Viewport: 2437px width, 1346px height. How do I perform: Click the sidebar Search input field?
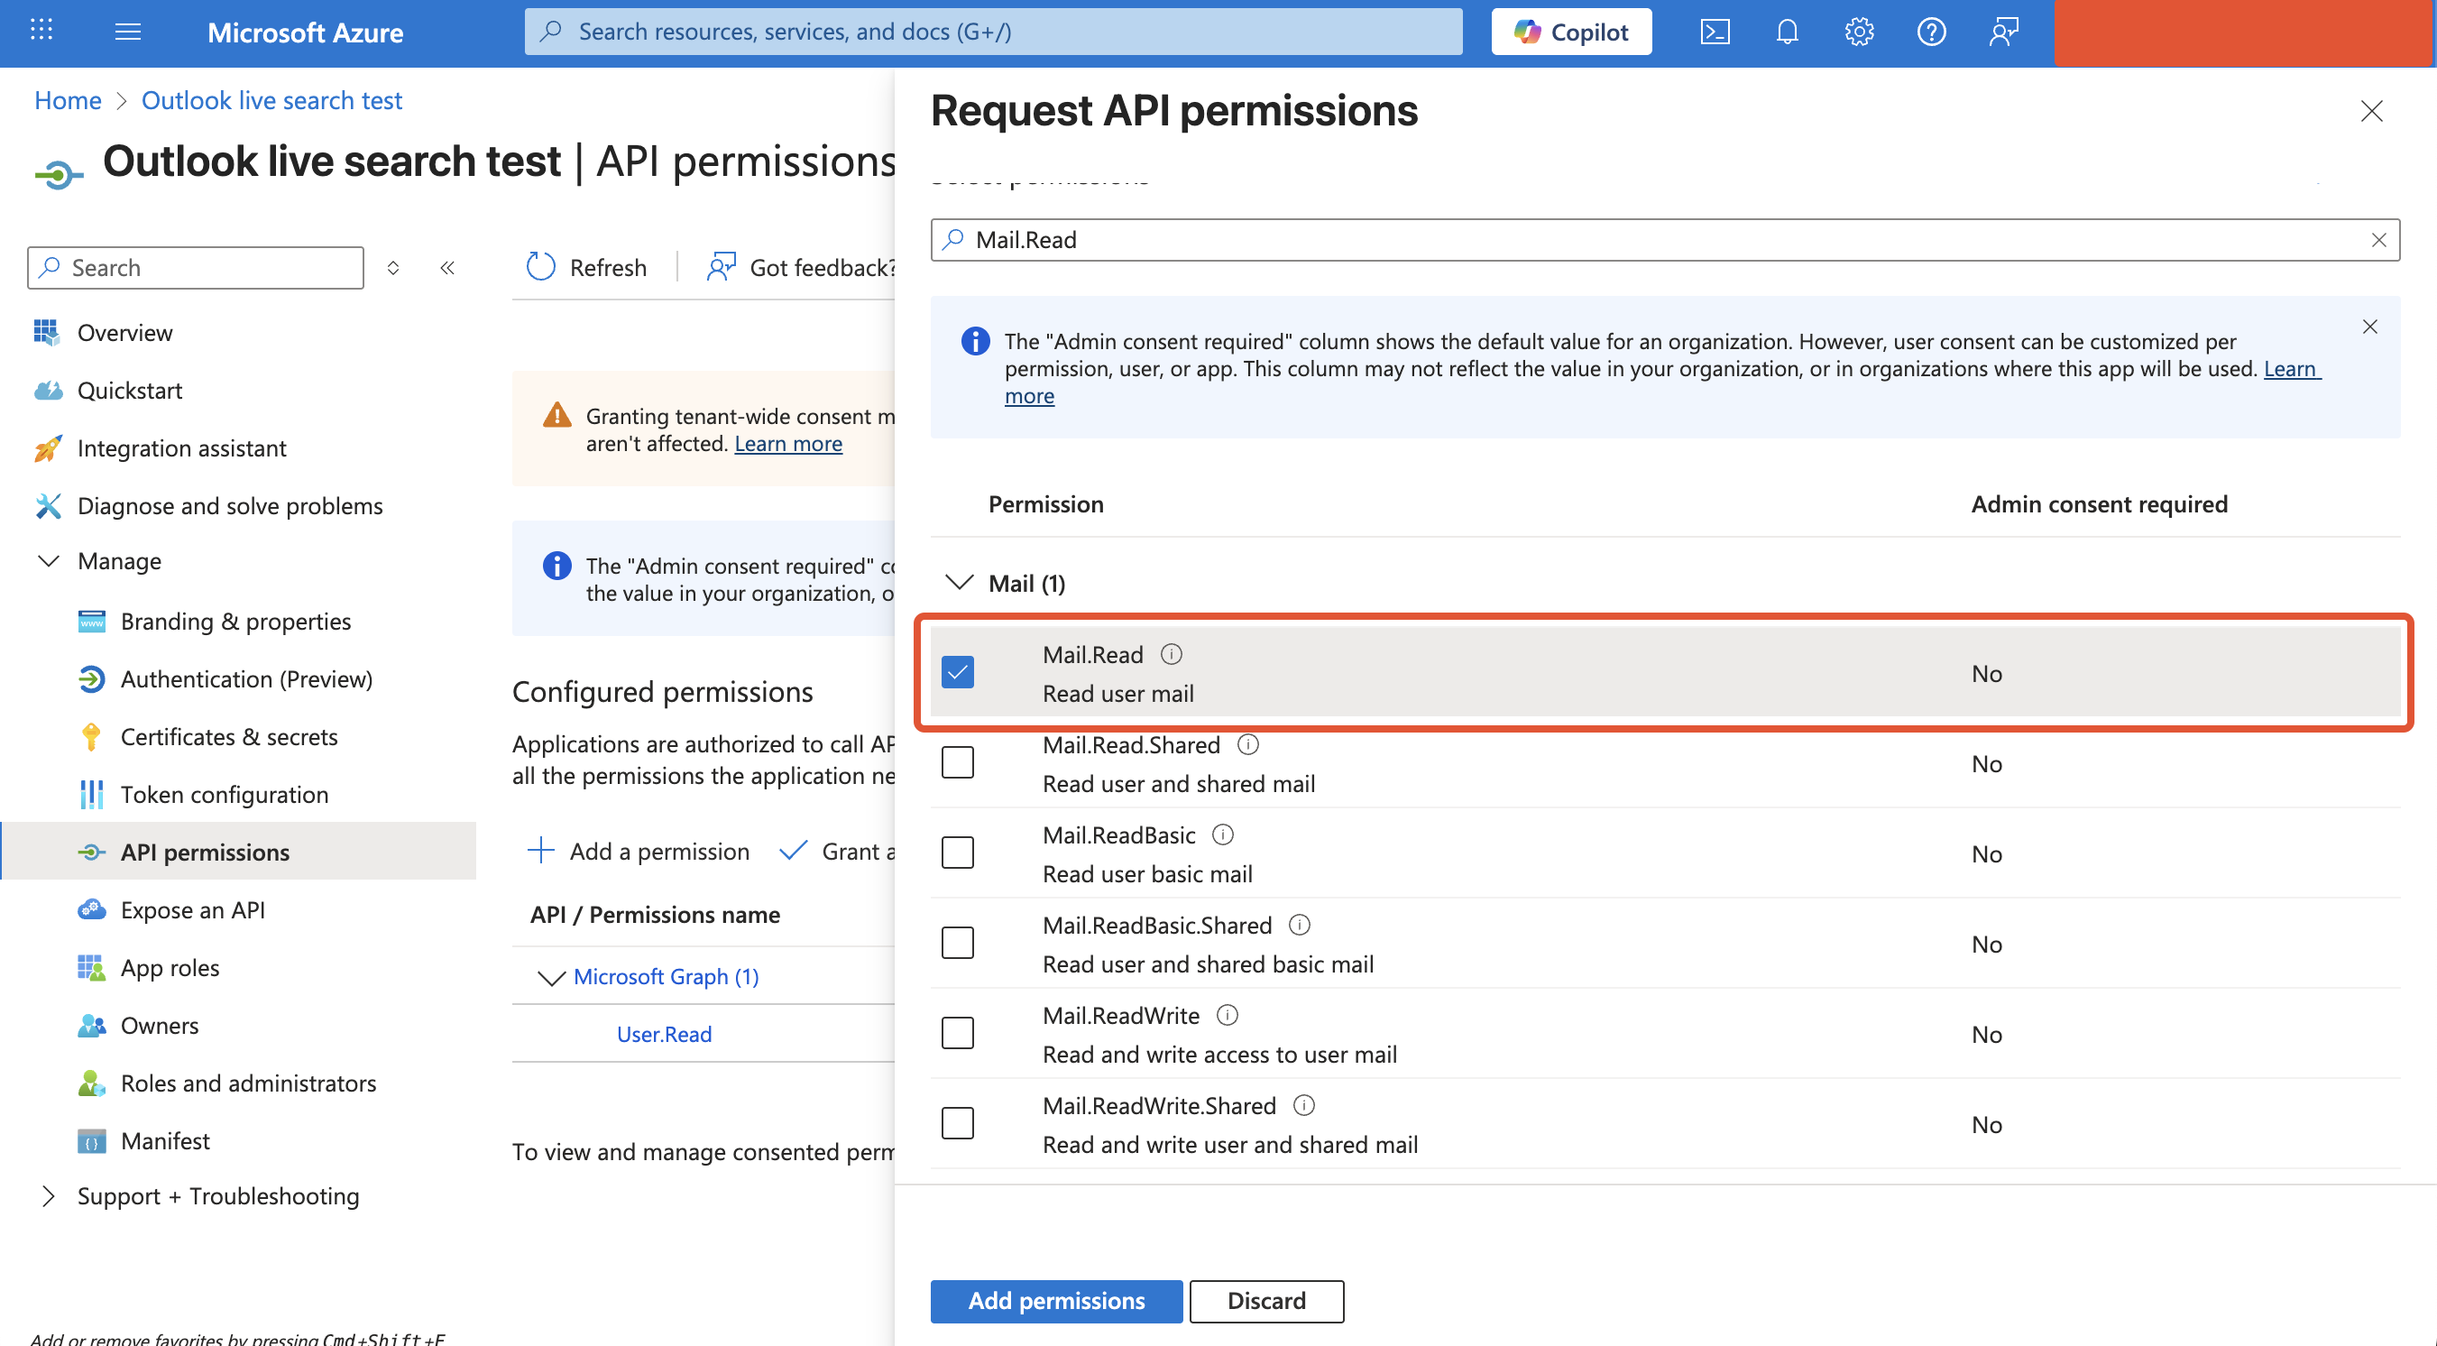(197, 268)
